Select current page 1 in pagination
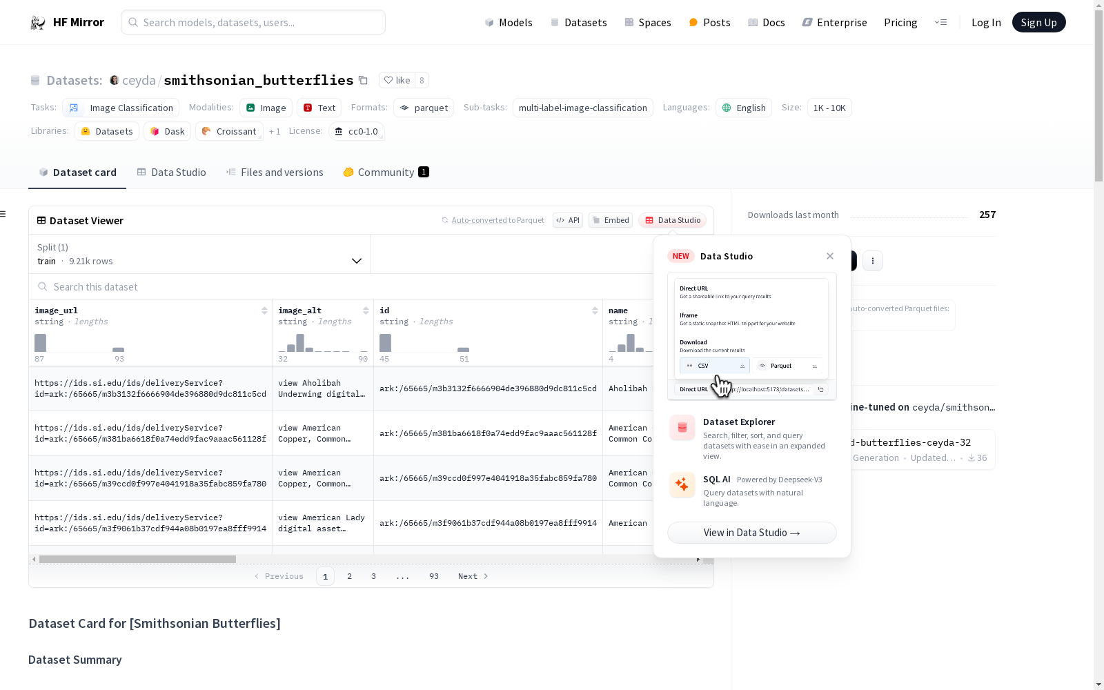Image resolution: width=1104 pixels, height=690 pixels. pos(325,576)
